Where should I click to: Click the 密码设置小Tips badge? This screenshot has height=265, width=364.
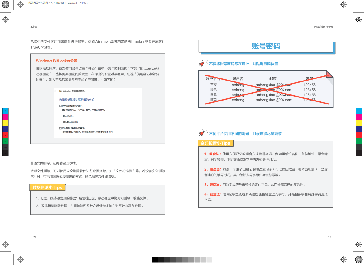[x=216, y=143]
